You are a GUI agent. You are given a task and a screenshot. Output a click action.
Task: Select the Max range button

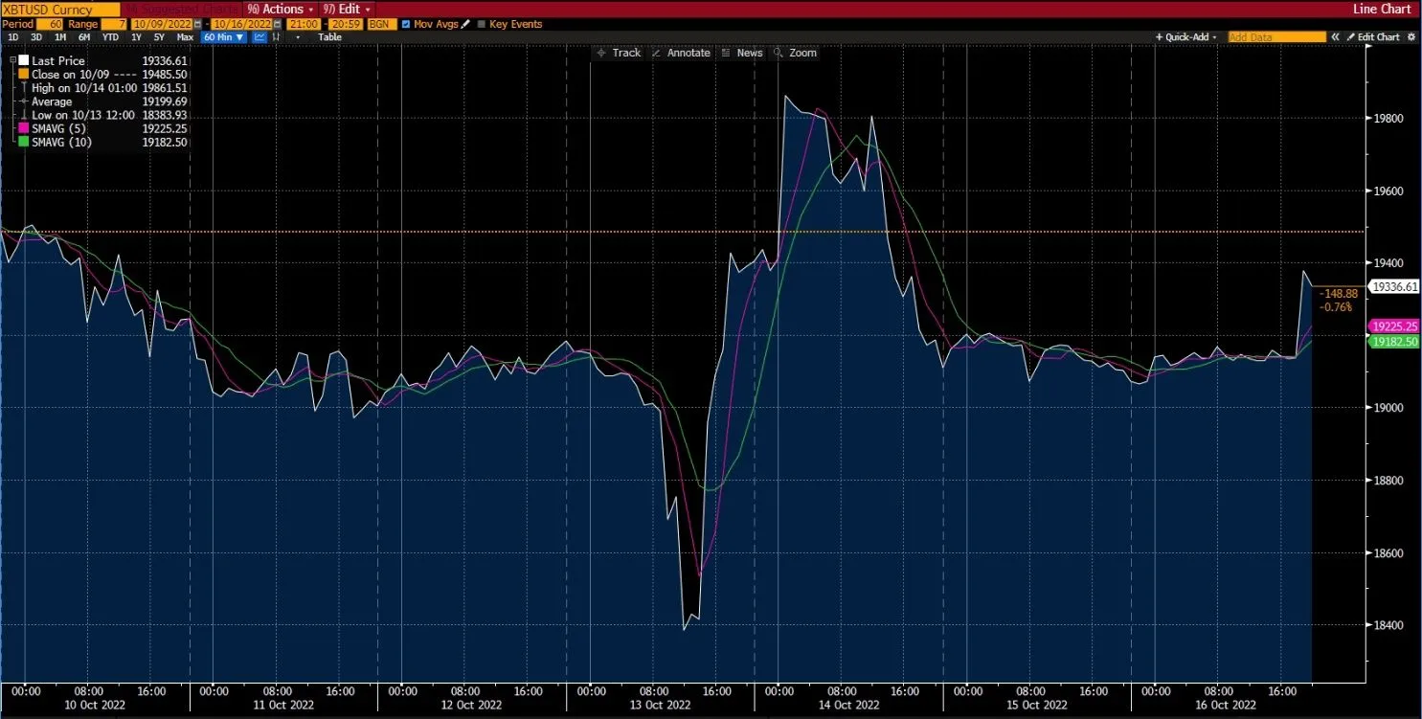184,36
